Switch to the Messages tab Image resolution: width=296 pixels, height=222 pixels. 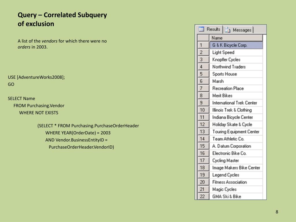click(x=238, y=30)
